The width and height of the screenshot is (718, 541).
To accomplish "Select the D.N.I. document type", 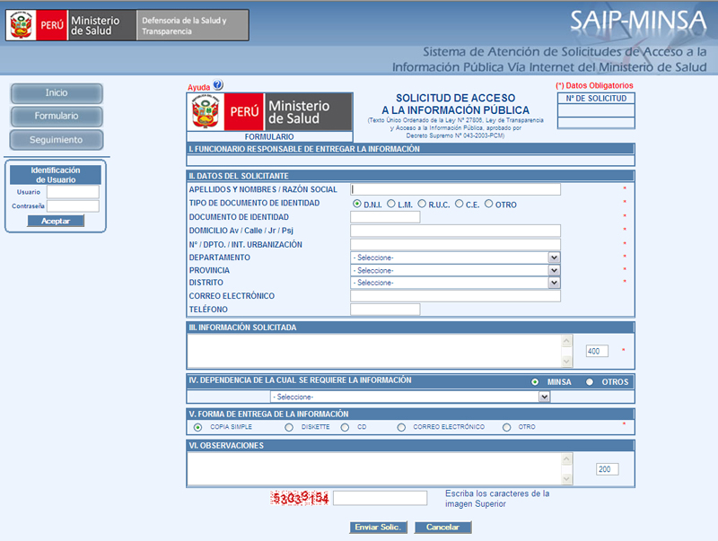I will pos(356,204).
